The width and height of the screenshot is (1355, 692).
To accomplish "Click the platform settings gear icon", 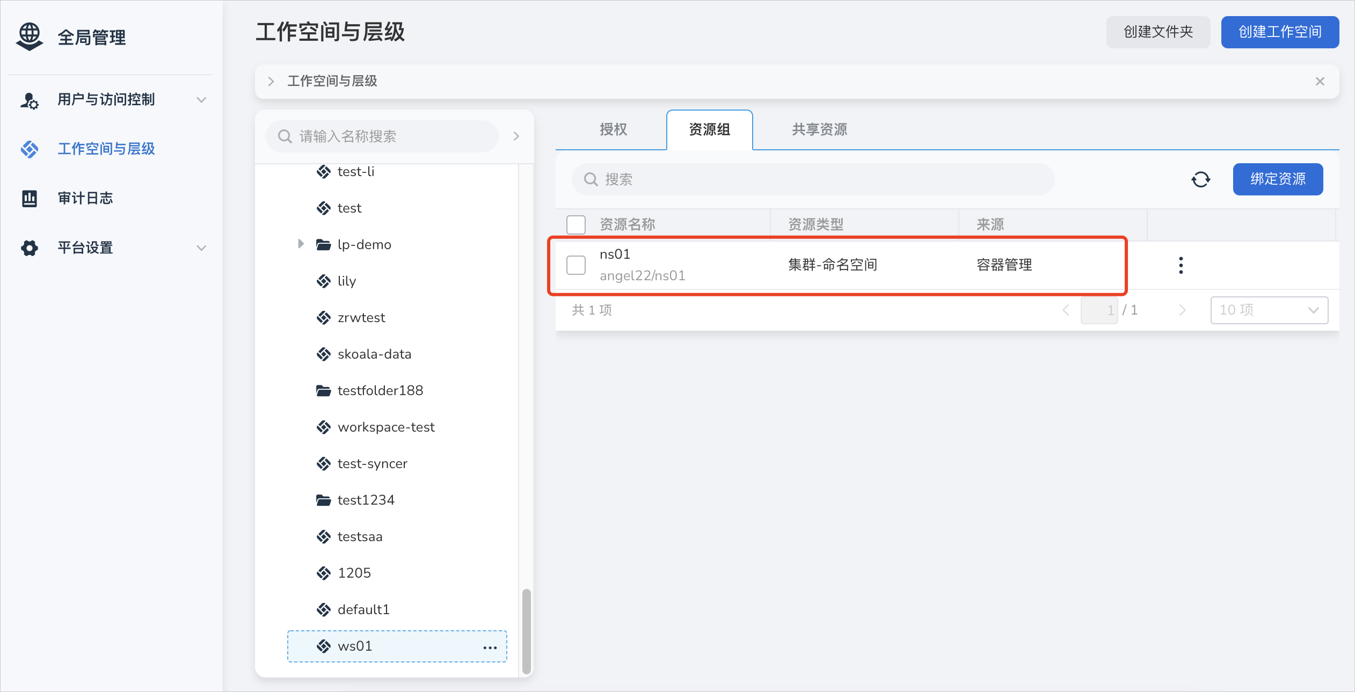I will pyautogui.click(x=30, y=248).
